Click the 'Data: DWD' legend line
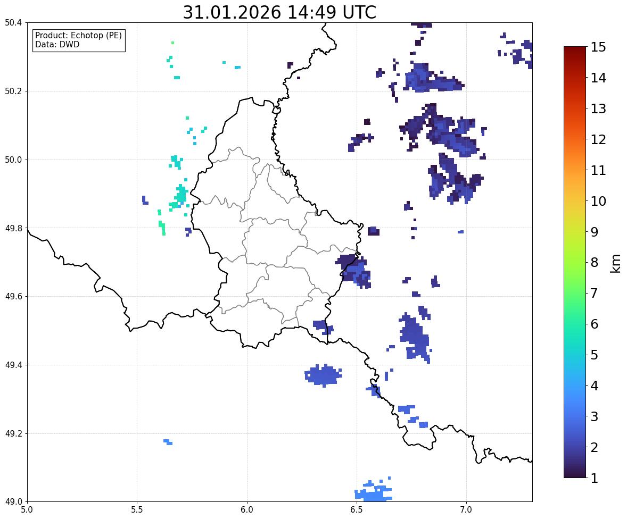This screenshot has height=519, width=627. point(57,44)
